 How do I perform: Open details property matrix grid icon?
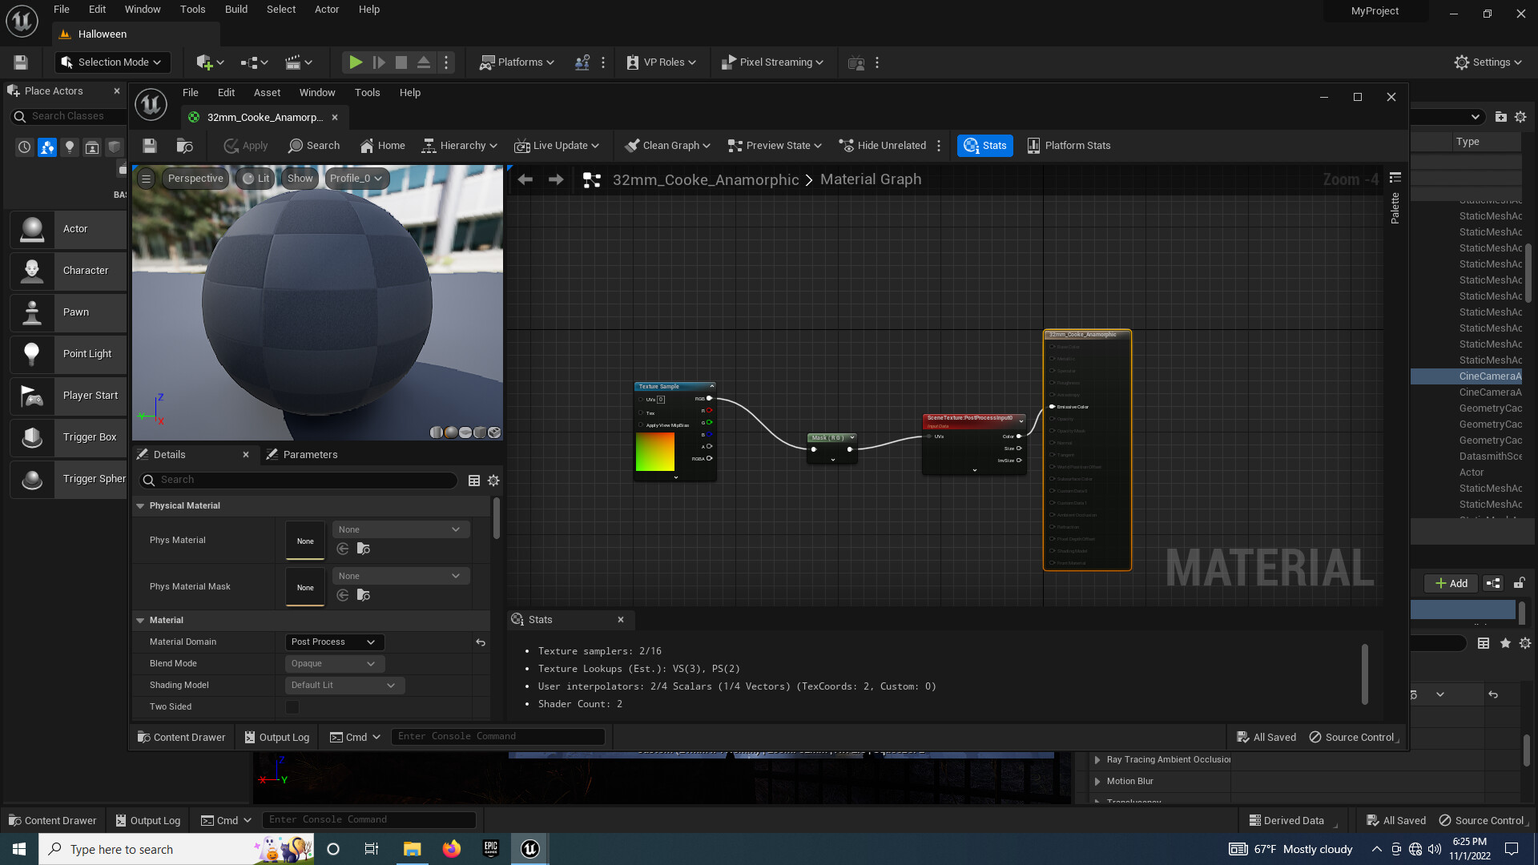[474, 481]
